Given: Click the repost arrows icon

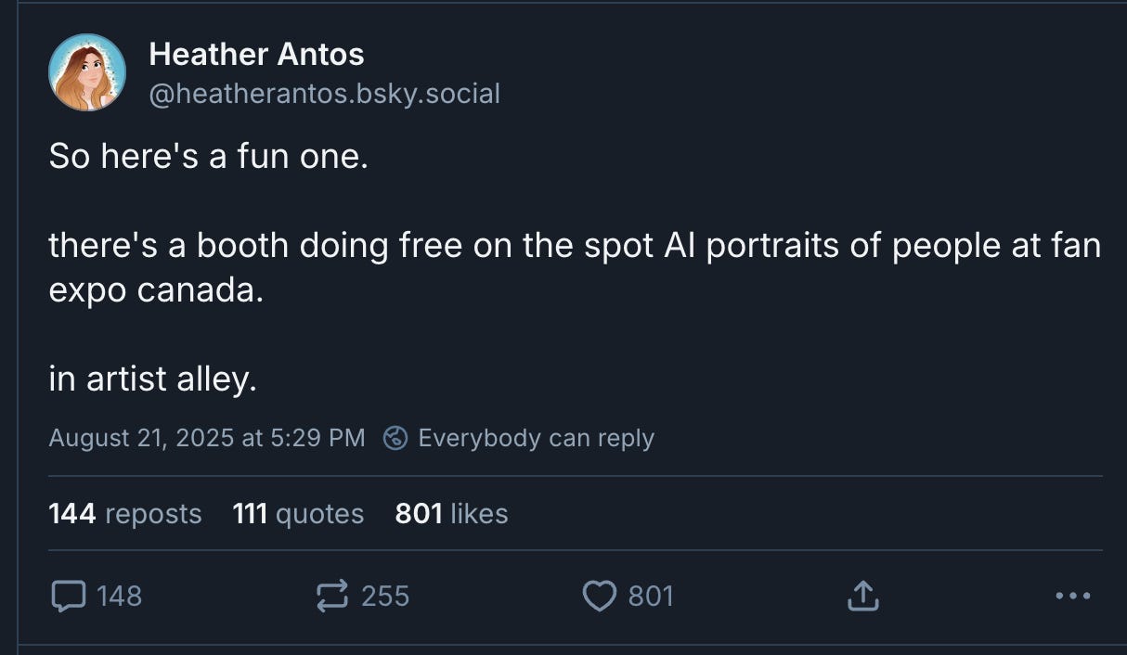Looking at the screenshot, I should point(332,596).
